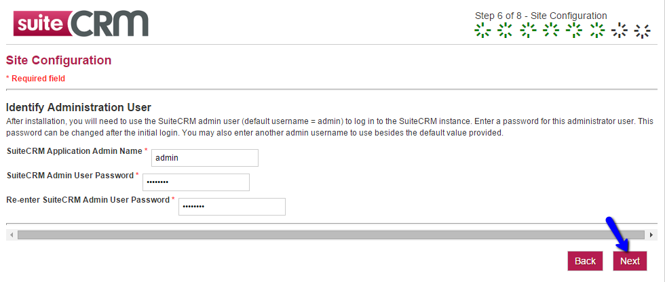Click the 'Site Configuration' heading
Image resolution: width=665 pixels, height=282 pixels.
pyautogui.click(x=58, y=60)
